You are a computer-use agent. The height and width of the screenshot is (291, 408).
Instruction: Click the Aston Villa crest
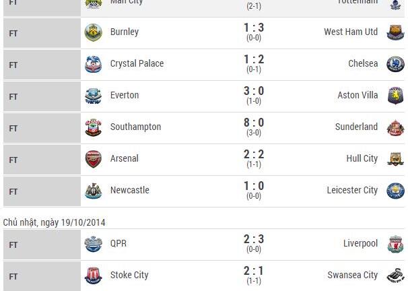coord(395,96)
